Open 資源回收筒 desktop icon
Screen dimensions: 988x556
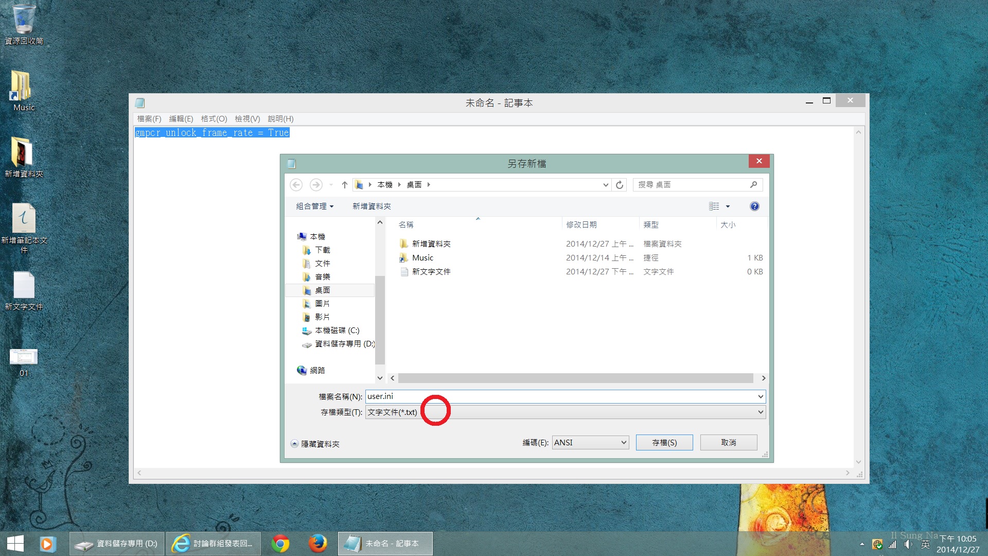24,24
